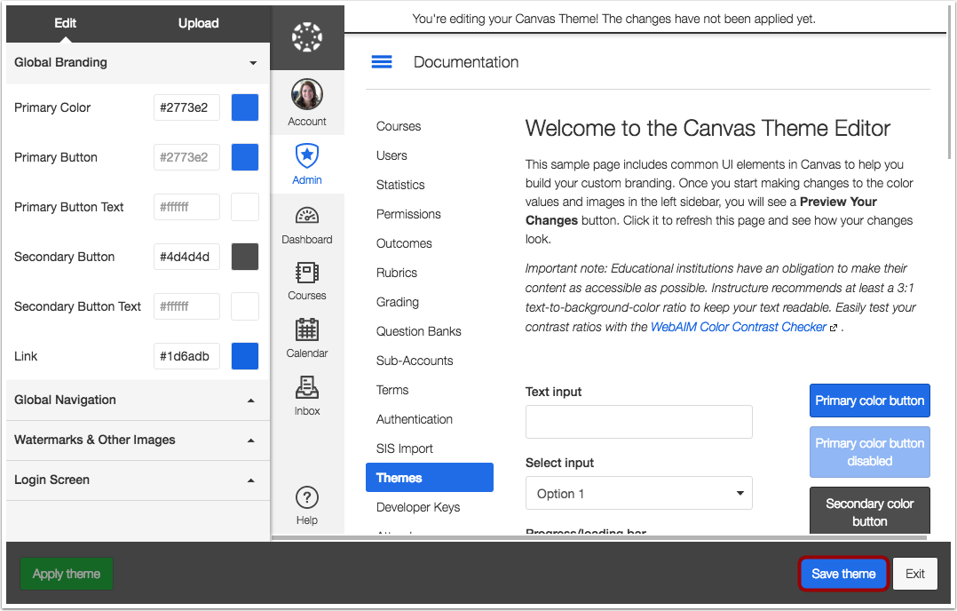Open Rubrics in the admin menu
The height and width of the screenshot is (611, 957).
click(397, 273)
